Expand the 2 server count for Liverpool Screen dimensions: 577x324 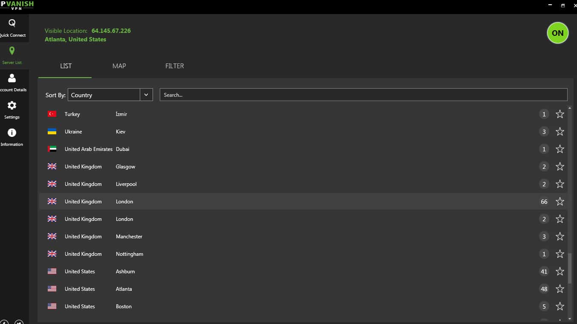tap(544, 184)
